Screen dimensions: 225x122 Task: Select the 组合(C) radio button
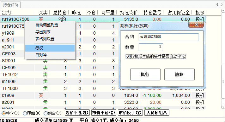click(x=46, y=114)
